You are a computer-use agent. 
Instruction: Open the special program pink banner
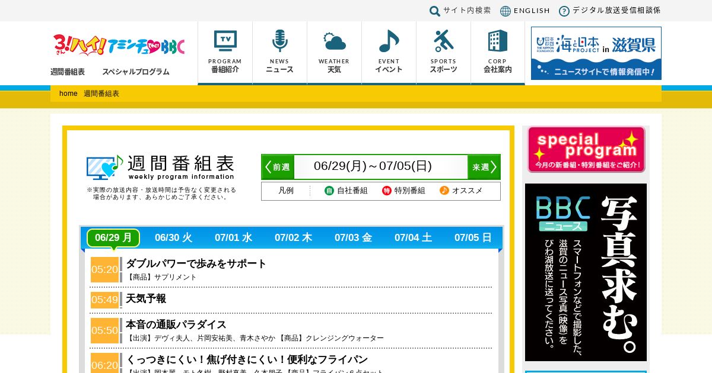click(586, 149)
